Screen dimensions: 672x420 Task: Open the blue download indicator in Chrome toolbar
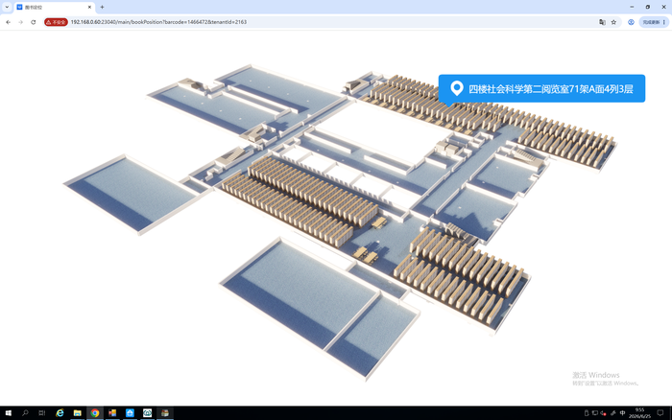631,22
